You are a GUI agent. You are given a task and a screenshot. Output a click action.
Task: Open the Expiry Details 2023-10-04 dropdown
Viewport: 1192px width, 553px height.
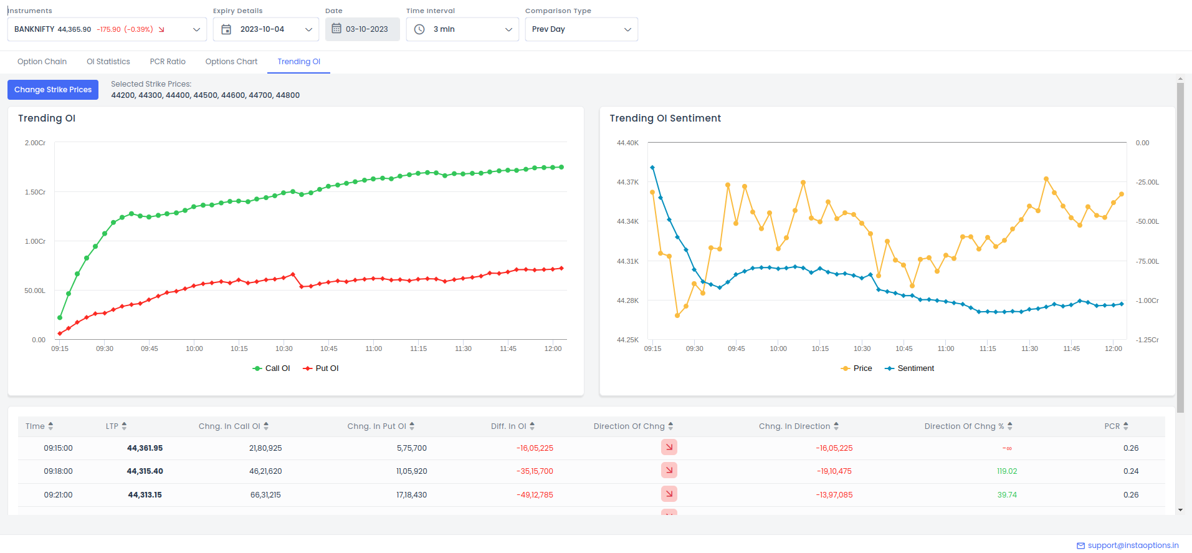266,29
